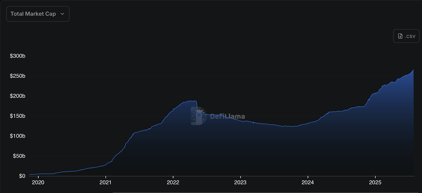Click the 2025 x-axis label
Screen dimensions: 422x193
click(x=375, y=182)
